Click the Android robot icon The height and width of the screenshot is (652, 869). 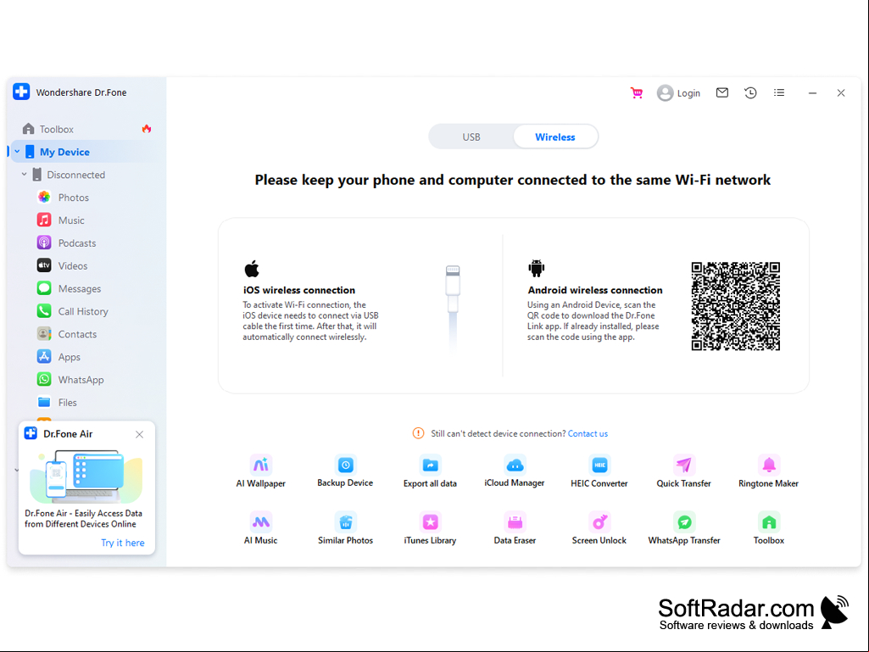click(x=537, y=268)
